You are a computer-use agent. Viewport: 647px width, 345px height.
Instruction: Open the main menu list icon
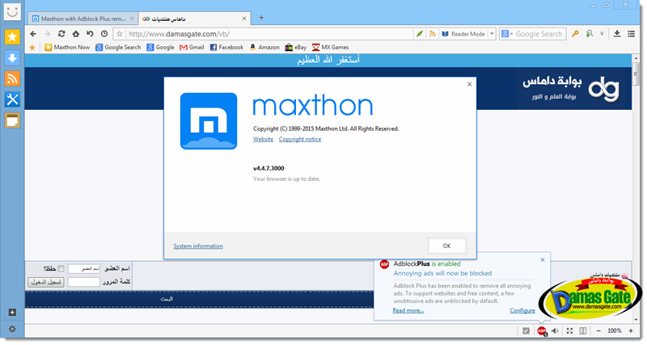pyautogui.click(x=631, y=34)
